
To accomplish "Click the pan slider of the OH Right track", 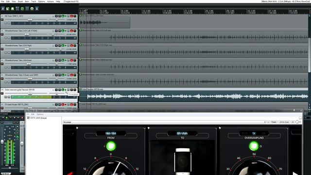I will click(x=60, y=49).
